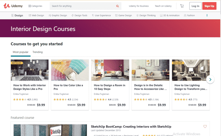Viewport: 221px width, 136px height.
Task: Click the Interior Design Courses banner title
Action: coord(43,29)
